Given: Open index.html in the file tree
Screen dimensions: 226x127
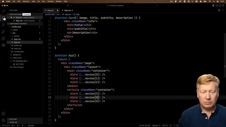Looking at the screenshot, I should pos(17,58).
